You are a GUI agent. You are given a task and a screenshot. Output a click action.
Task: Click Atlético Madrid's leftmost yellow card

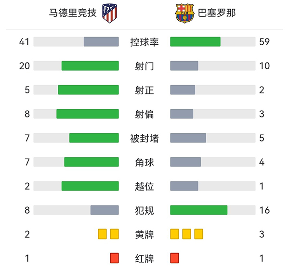pyautogui.click(x=103, y=234)
